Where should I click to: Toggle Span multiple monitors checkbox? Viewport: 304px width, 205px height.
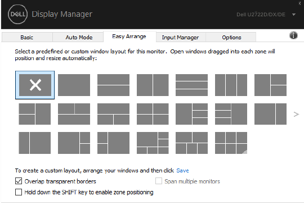(x=159, y=181)
